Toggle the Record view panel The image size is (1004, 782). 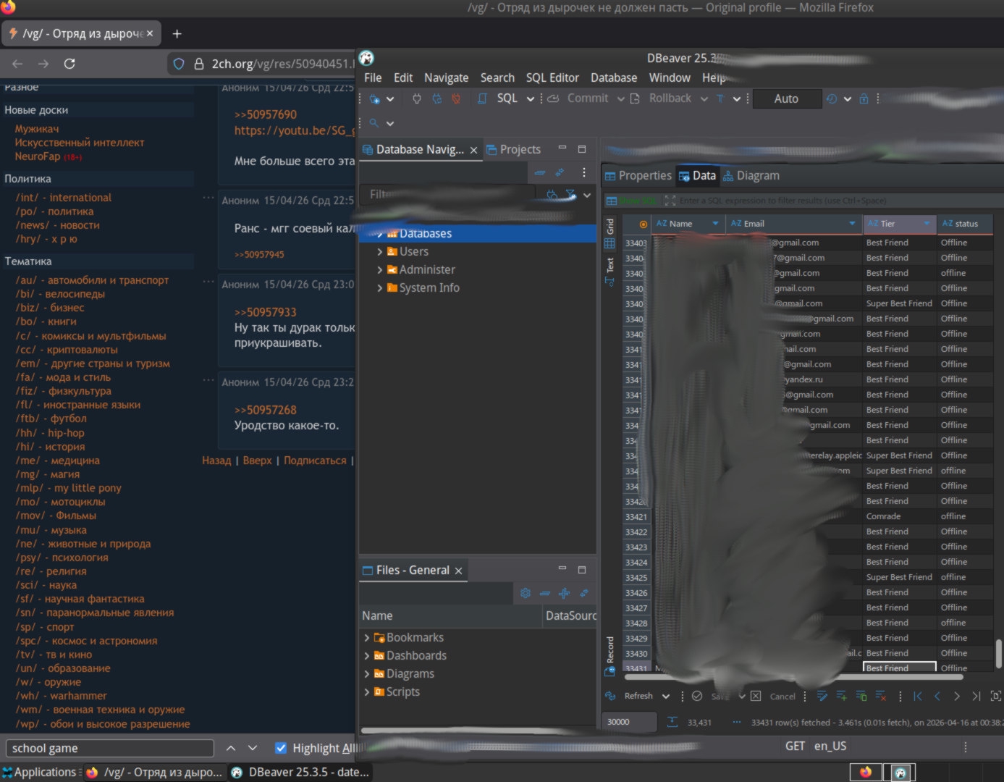(x=609, y=655)
